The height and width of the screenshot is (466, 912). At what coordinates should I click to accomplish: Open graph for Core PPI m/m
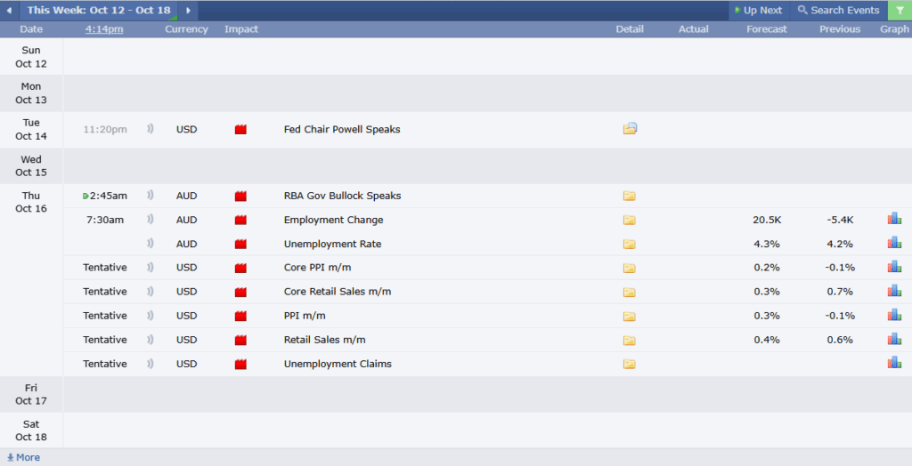[894, 268]
